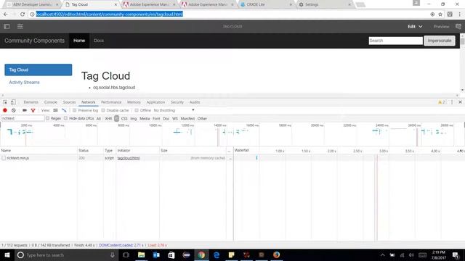Open the No throttling dropdown
This screenshot has height=261, width=465.
(x=174, y=110)
